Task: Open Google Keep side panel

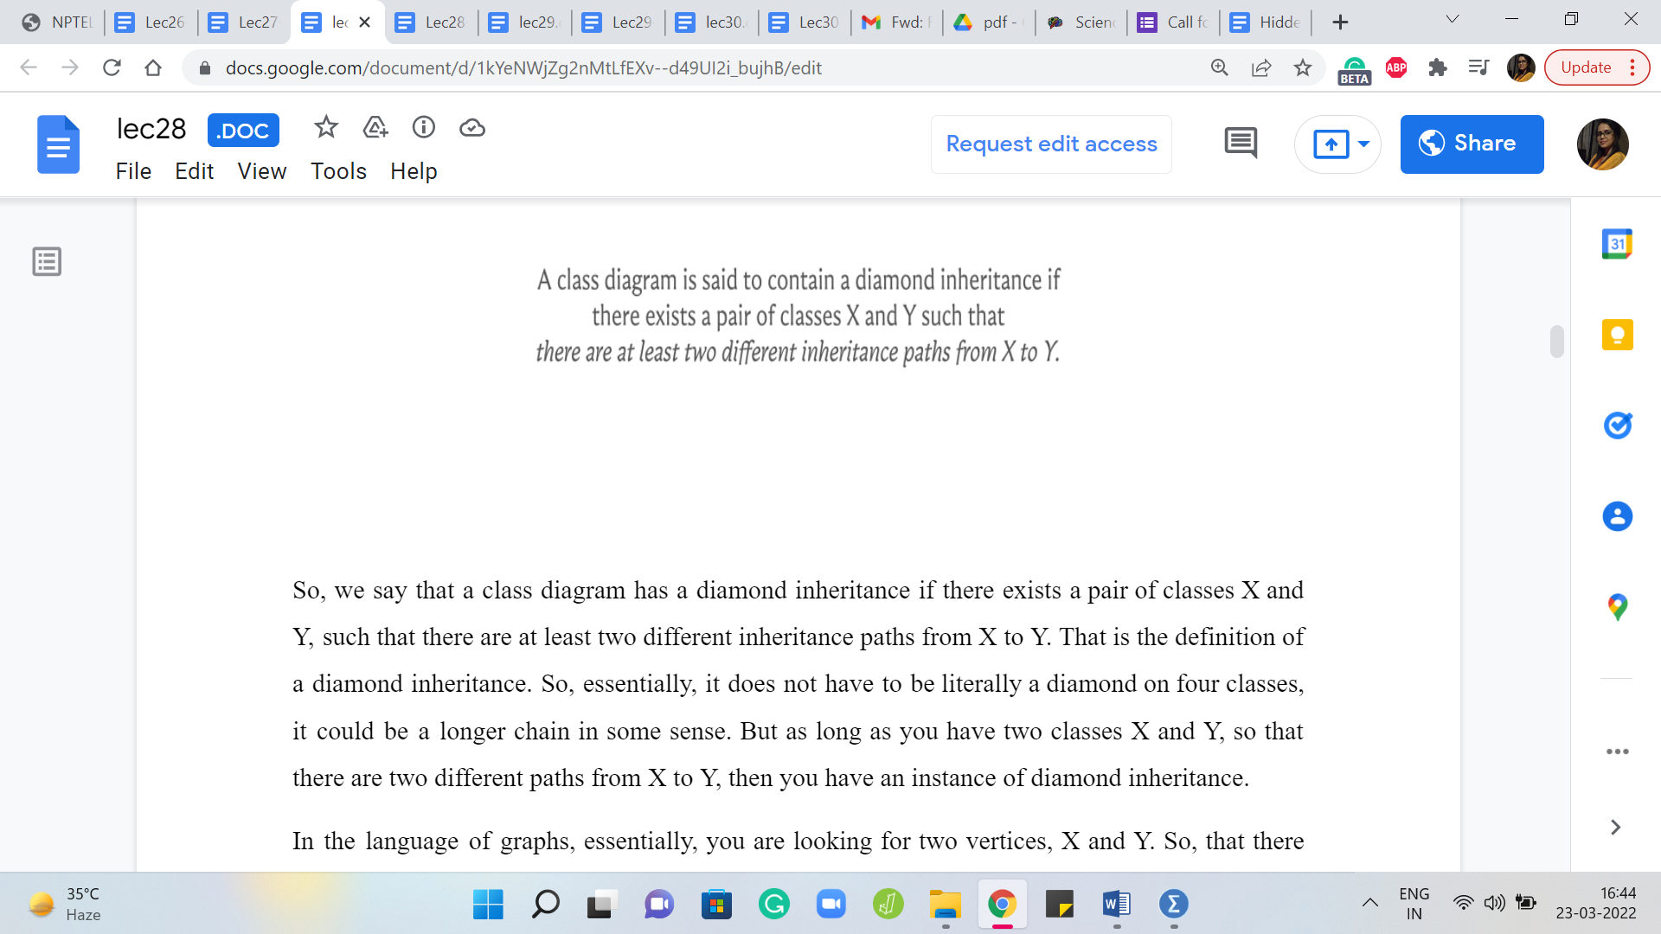Action: pos(1617,335)
